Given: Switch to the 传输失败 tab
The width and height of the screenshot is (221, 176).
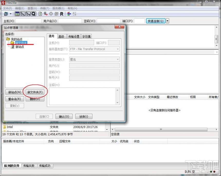Looking at the screenshot, I should [x=29, y=166].
